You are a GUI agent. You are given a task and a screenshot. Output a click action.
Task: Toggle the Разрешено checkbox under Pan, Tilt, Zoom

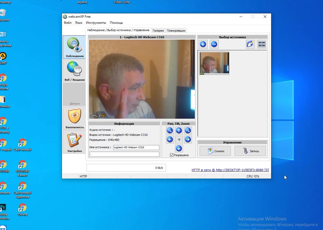pyautogui.click(x=172, y=155)
